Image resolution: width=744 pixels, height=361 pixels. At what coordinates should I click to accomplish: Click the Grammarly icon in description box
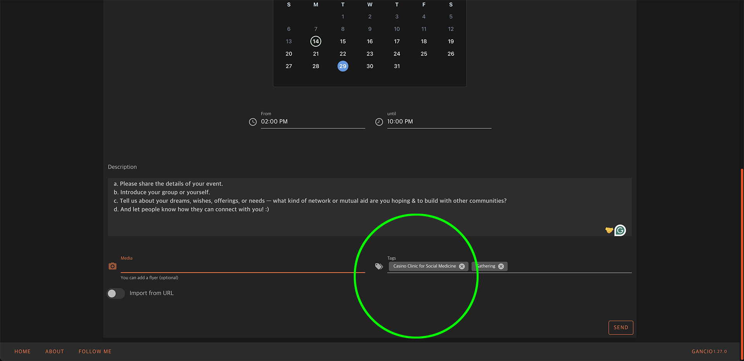pyautogui.click(x=620, y=230)
